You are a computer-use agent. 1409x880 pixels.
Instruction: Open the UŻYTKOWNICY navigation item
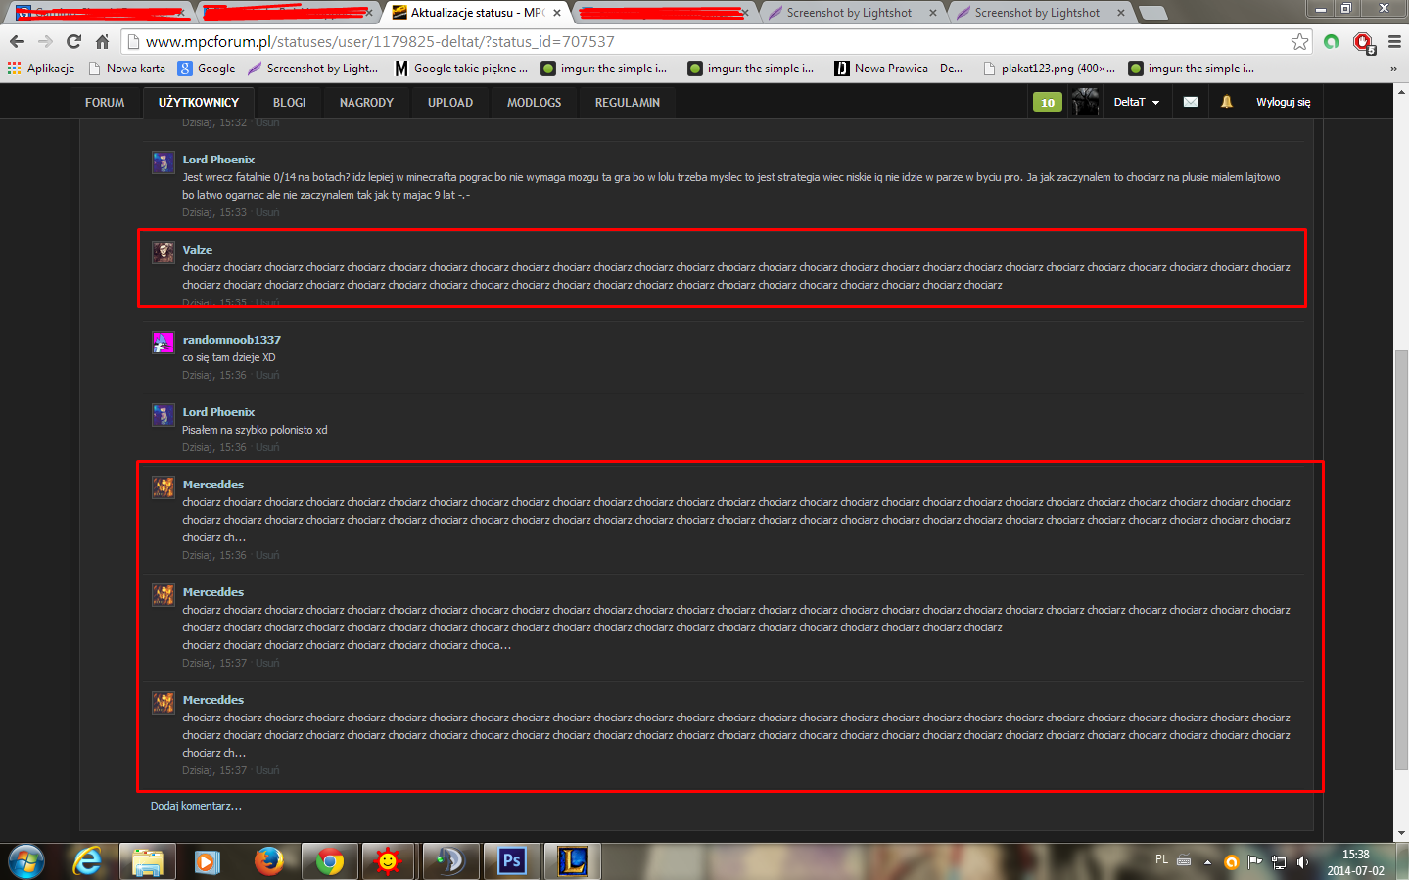point(199,102)
